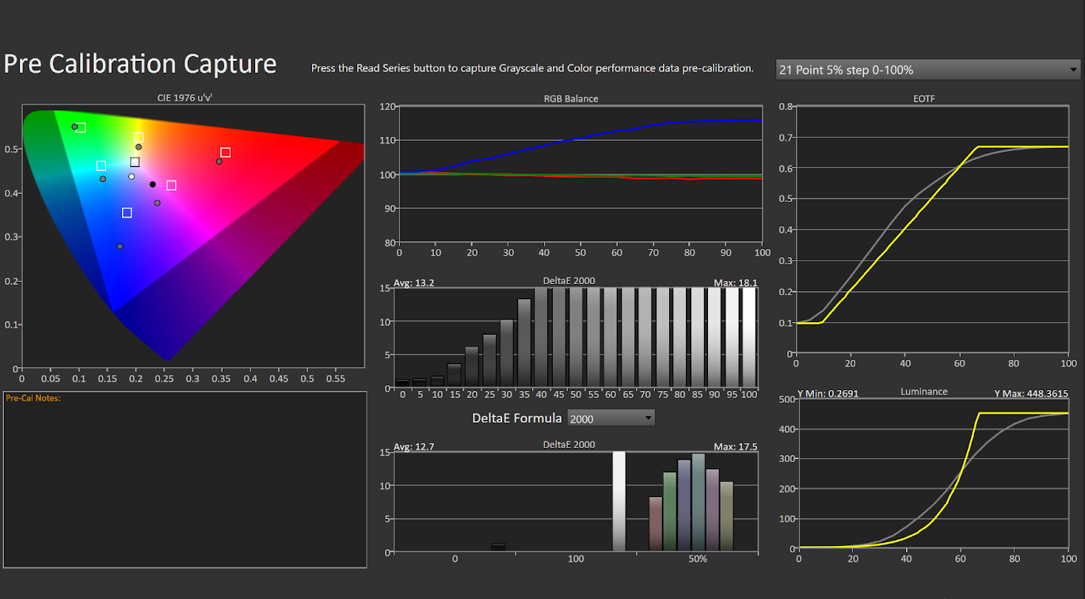Click the blue target square in CIE chart
The width and height of the screenshot is (1085, 599).
click(x=127, y=213)
